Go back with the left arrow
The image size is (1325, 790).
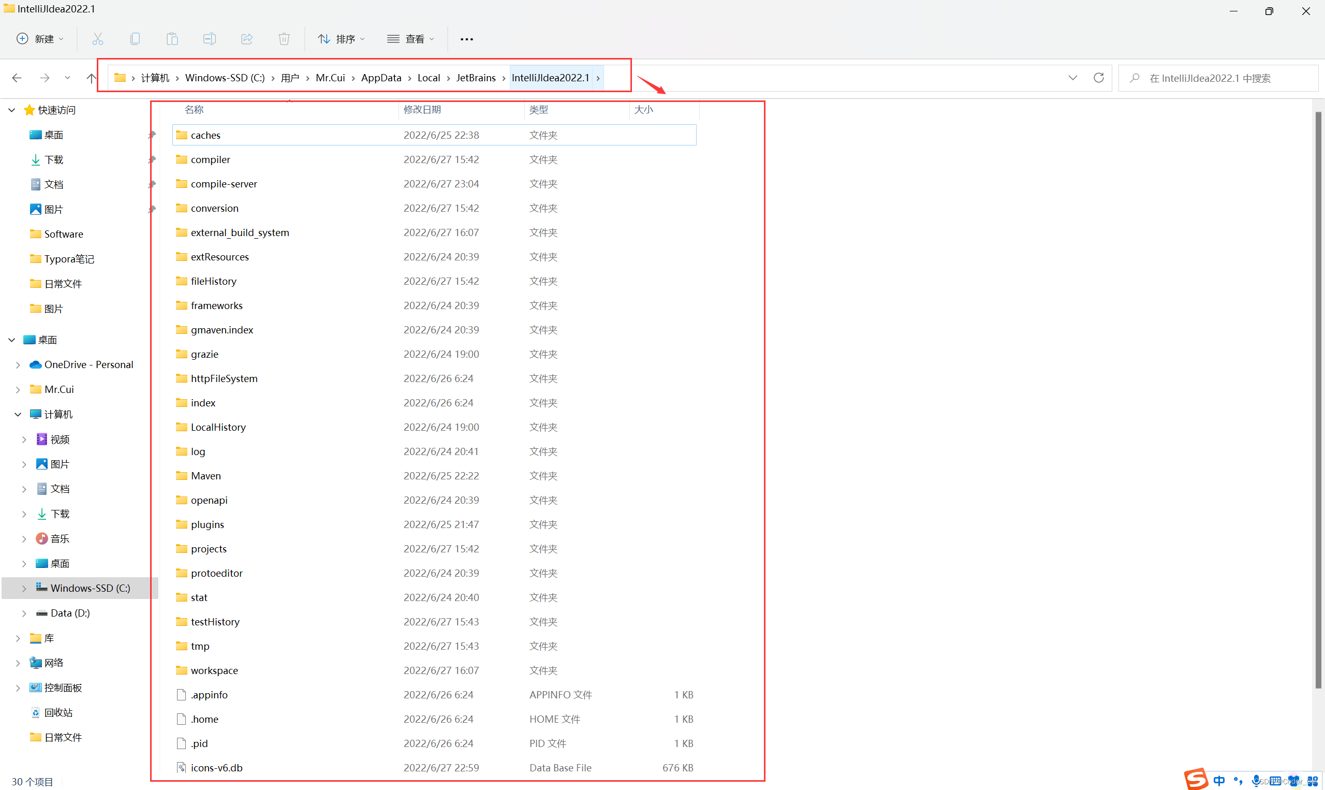pos(17,78)
